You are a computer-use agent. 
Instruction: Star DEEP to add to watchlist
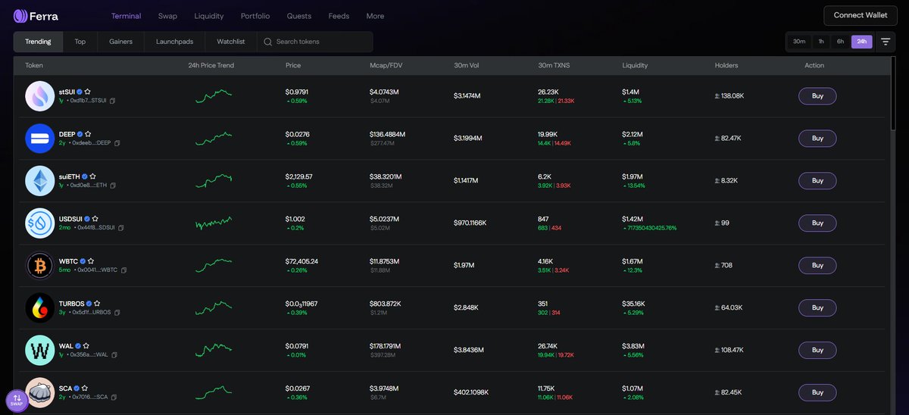(87, 133)
